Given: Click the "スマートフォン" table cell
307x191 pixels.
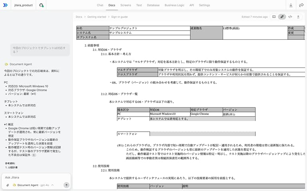Looking at the screenshot, I should pos(134,134).
